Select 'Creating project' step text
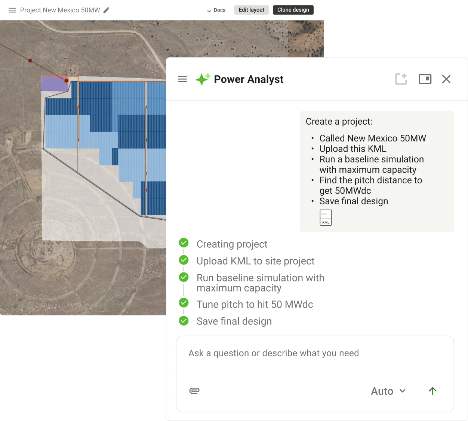468x421 pixels. click(232, 244)
